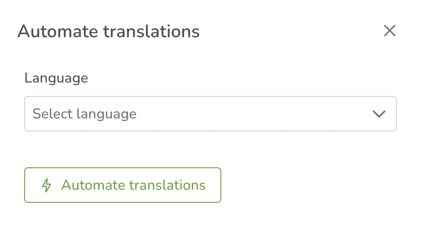
Task: Expand the language combo box
Action: tap(211, 114)
